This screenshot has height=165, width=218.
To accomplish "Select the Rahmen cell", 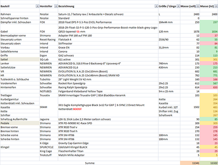I will (20, 14).
